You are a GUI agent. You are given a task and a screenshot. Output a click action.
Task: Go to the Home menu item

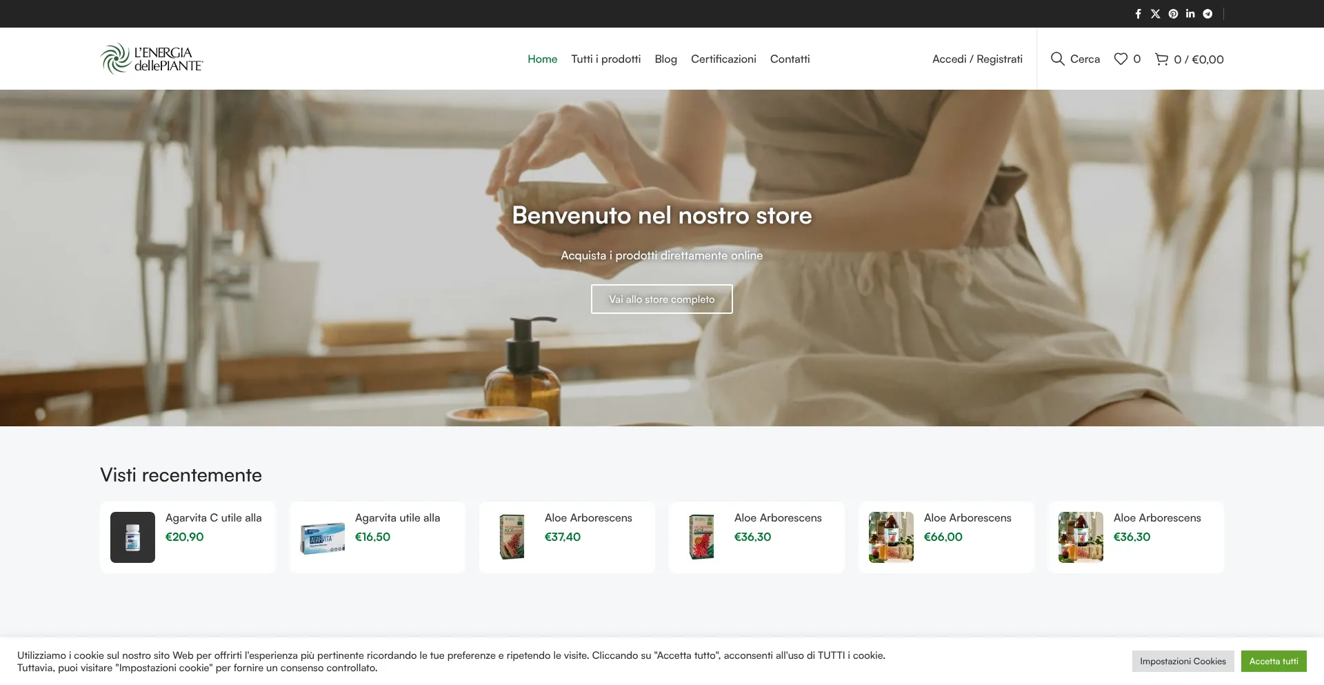point(542,59)
